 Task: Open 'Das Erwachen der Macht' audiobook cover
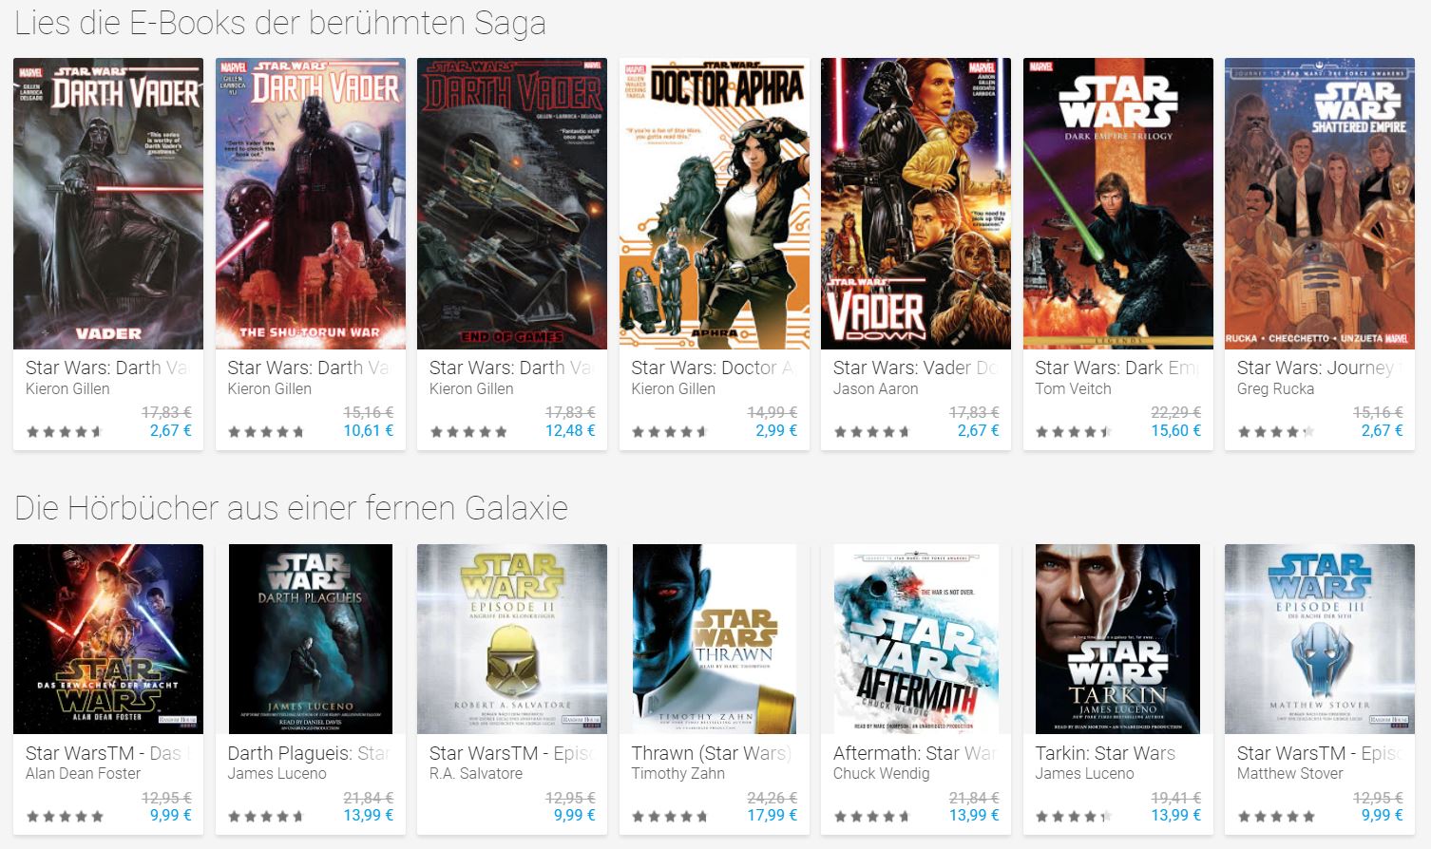[x=108, y=639]
